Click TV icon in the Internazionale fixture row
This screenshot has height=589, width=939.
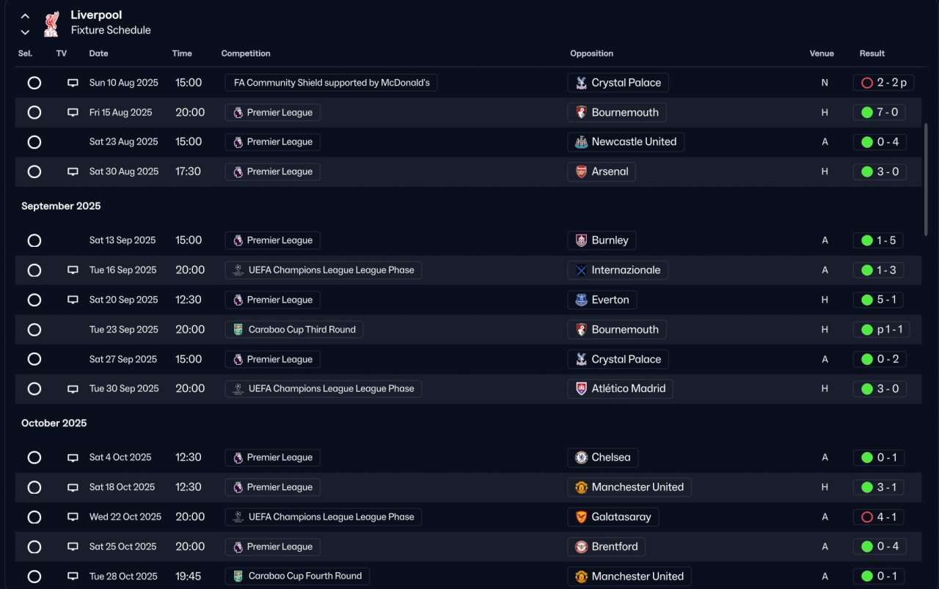click(73, 270)
